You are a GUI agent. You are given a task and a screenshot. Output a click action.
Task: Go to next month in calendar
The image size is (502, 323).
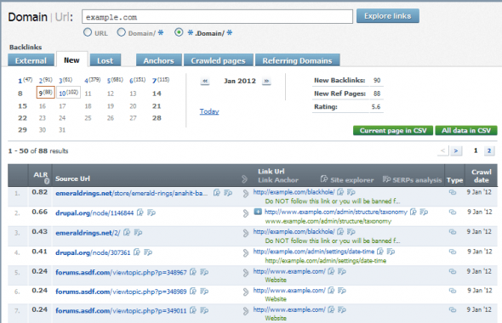pyautogui.click(x=266, y=82)
